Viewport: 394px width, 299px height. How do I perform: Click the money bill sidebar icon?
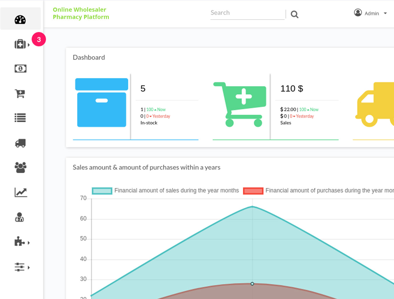point(20,69)
